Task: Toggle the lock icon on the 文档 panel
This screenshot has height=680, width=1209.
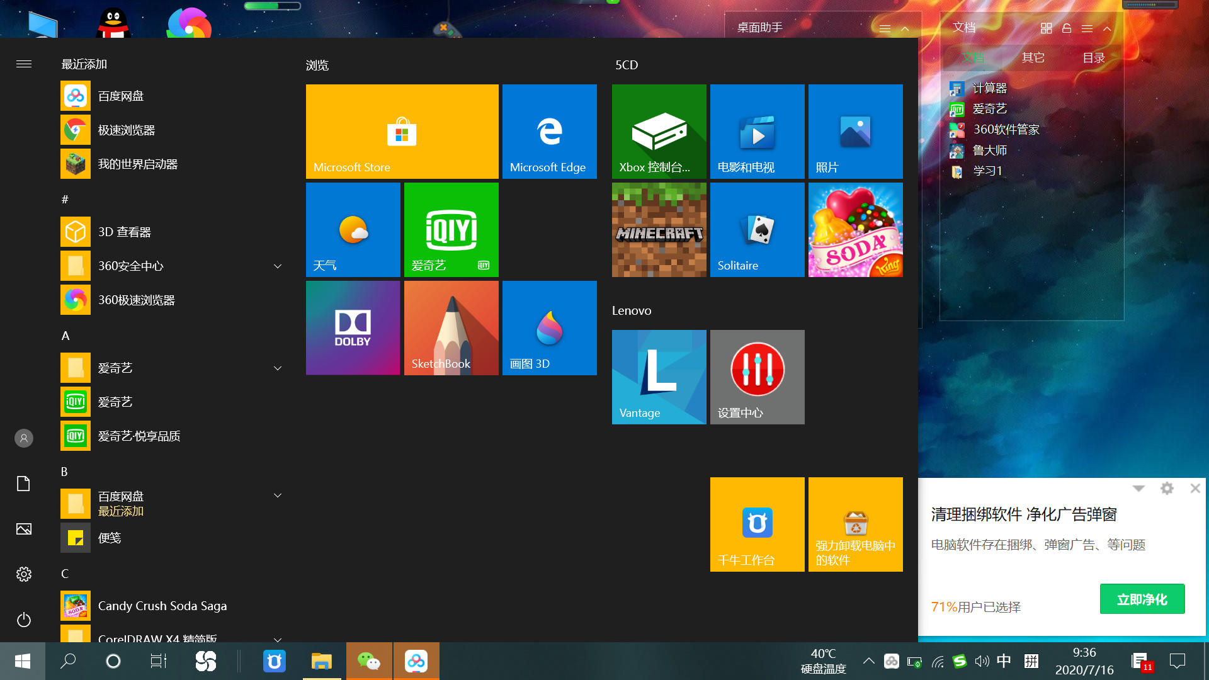Action: pyautogui.click(x=1067, y=28)
